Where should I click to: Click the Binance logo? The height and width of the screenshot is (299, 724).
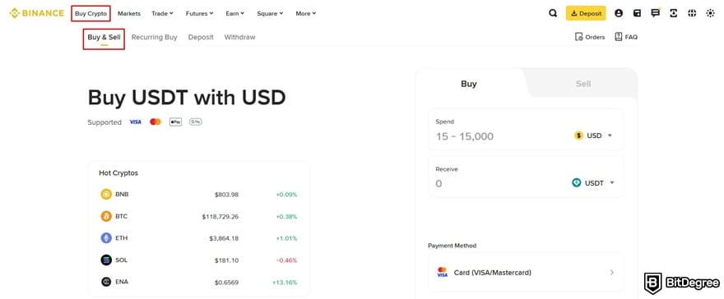pos(36,13)
